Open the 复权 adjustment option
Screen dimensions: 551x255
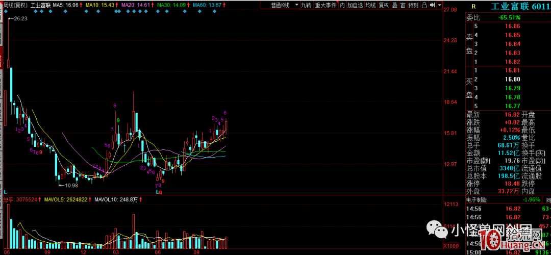click(x=384, y=5)
